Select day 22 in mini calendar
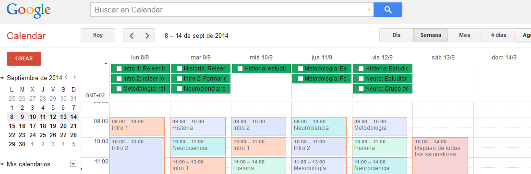531x174 pixels. 12,135
